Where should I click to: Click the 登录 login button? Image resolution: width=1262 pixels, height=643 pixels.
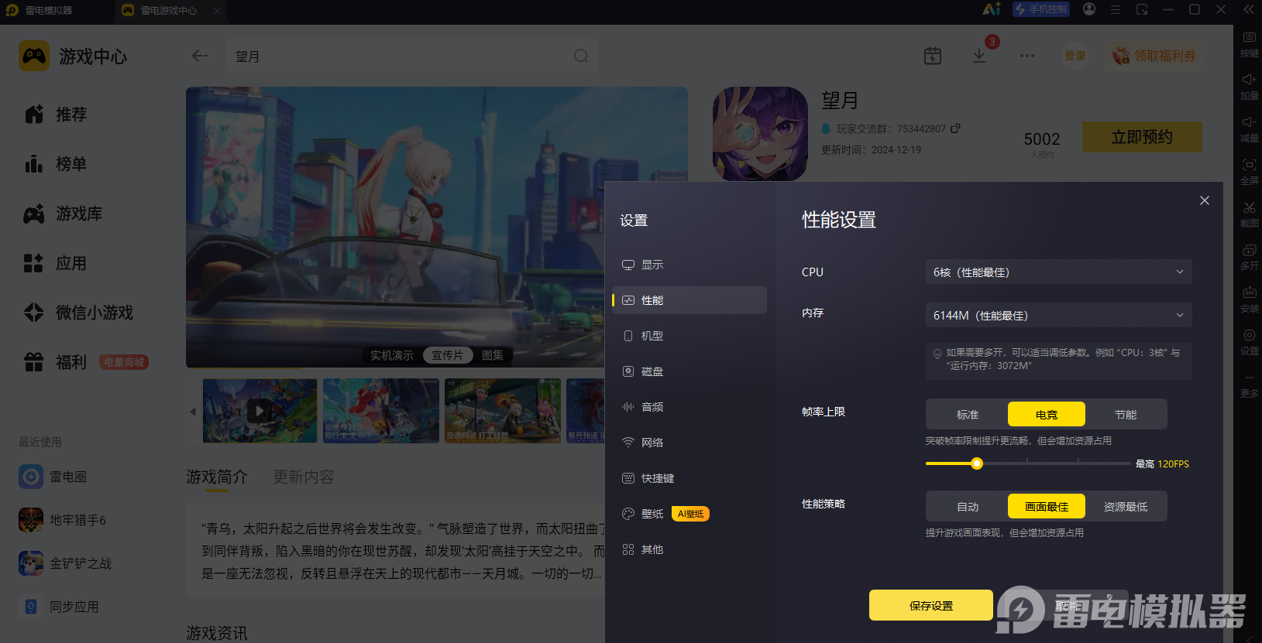(x=1075, y=56)
